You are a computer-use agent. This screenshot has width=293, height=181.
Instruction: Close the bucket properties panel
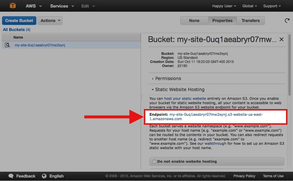click(x=281, y=39)
